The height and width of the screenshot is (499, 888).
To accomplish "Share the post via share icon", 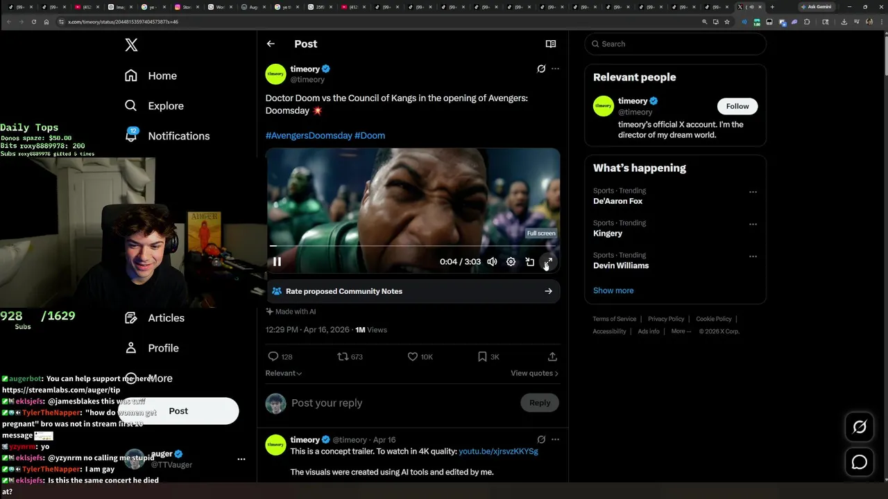I will (x=552, y=356).
